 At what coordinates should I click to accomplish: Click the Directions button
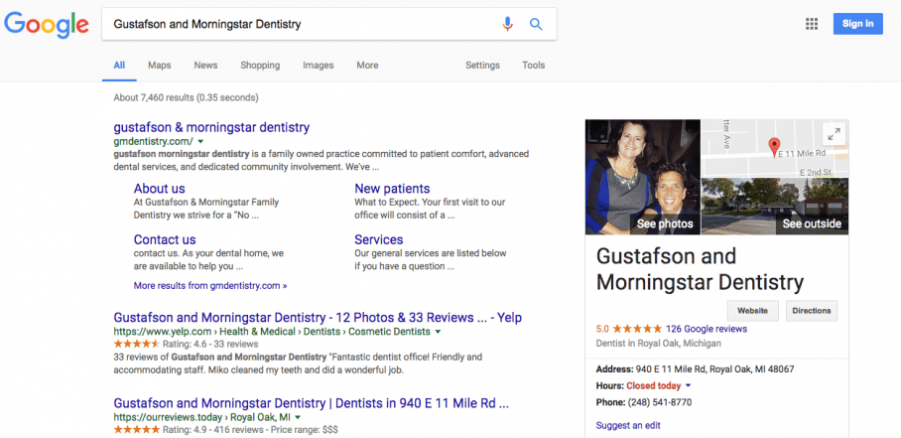(x=812, y=311)
